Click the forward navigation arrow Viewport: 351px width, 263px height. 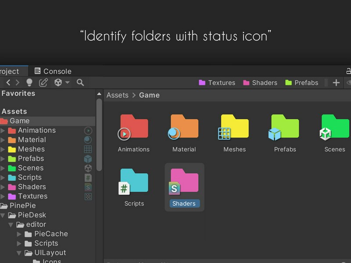(x=17, y=82)
